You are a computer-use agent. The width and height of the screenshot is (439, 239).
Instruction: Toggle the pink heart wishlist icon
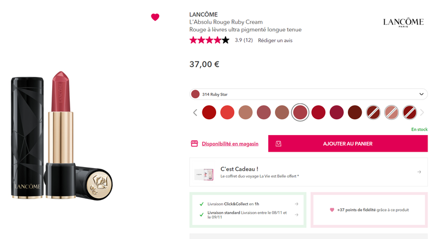(155, 17)
